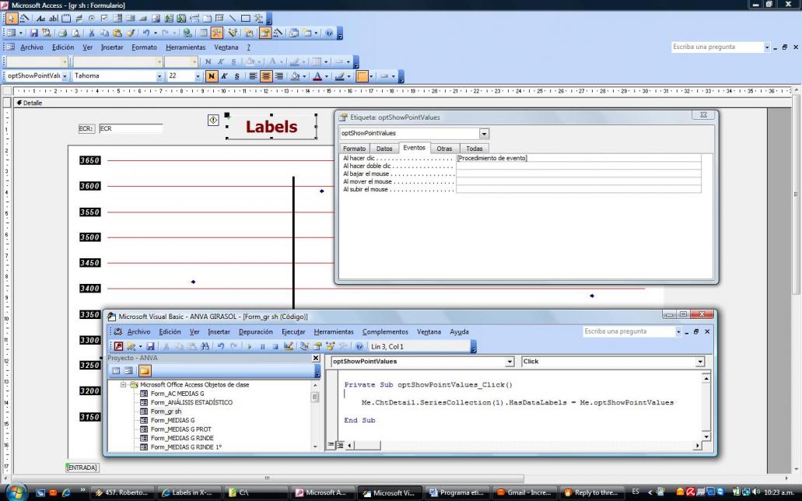The width and height of the screenshot is (802, 501).
Task: Click the Print icon in Access toolbar
Action: pos(62,33)
